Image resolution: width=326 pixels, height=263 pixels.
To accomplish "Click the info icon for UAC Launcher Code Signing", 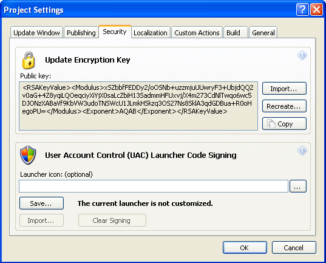I will [302, 151].
